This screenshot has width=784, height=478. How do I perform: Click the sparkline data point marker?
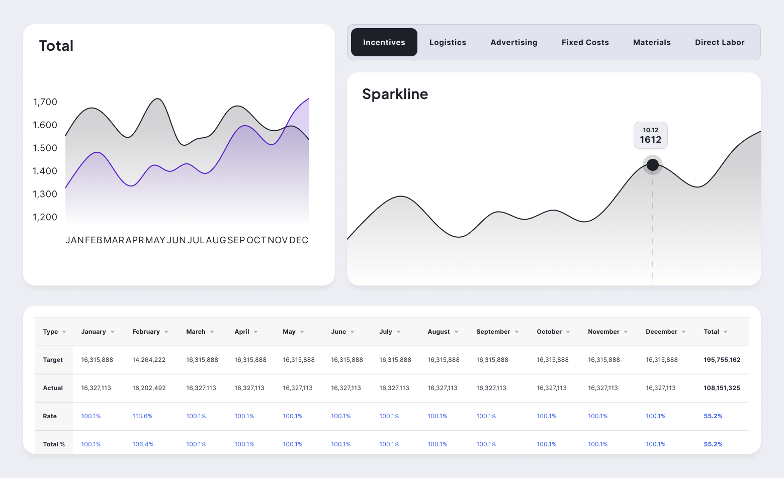pyautogui.click(x=652, y=165)
